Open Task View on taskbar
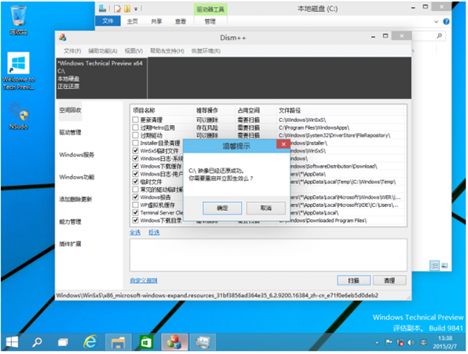Viewport: 468px width, 354px height. click(x=63, y=341)
